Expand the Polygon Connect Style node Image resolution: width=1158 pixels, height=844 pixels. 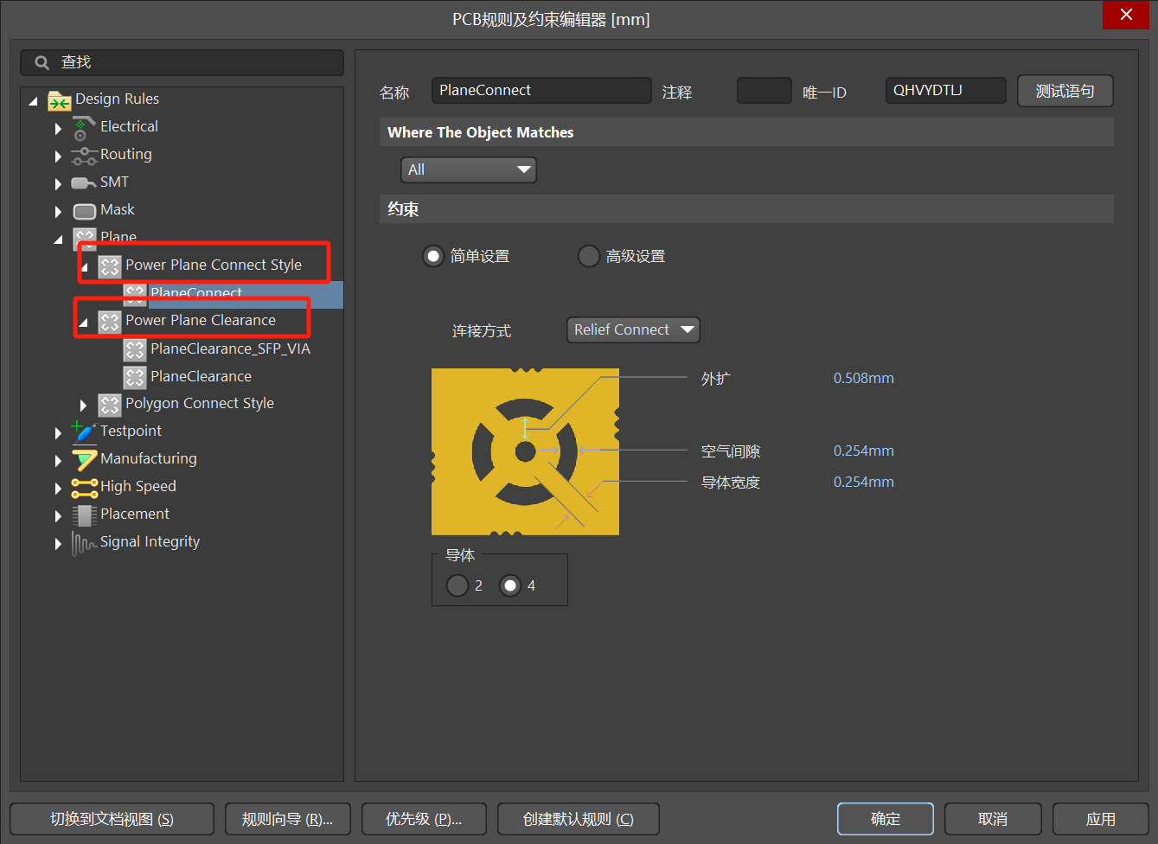(83, 406)
